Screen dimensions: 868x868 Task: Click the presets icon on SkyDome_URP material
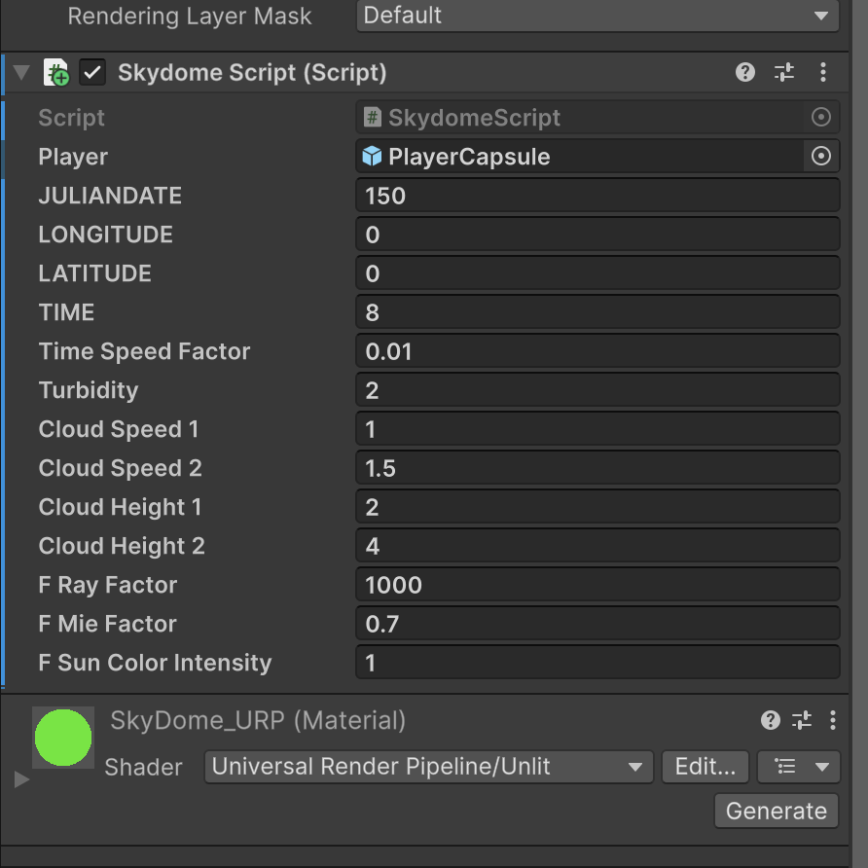pos(801,720)
